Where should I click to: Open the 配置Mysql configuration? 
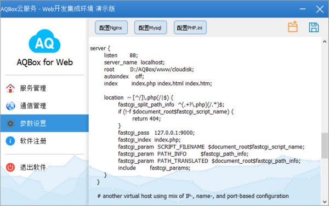coord(150,27)
